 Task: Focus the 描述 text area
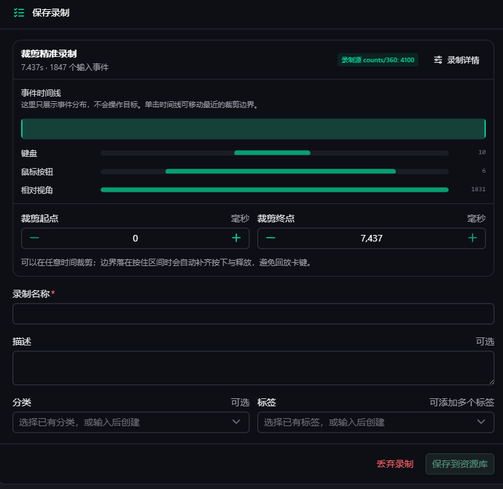click(253, 368)
